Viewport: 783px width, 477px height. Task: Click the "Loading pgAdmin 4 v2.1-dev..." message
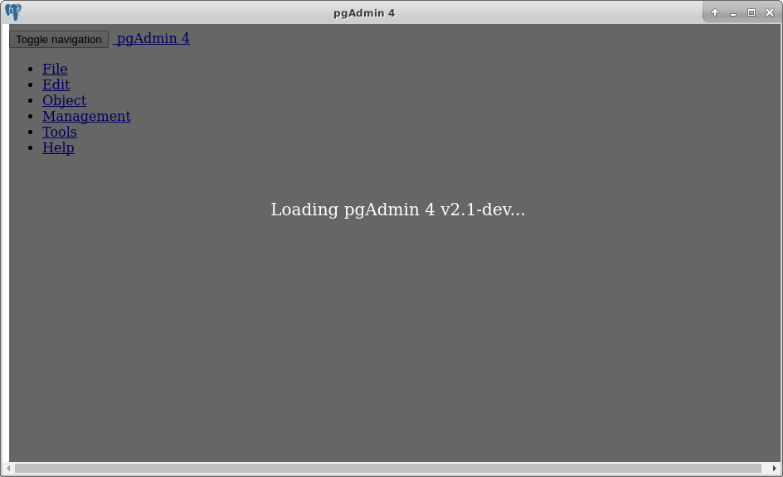coord(397,210)
